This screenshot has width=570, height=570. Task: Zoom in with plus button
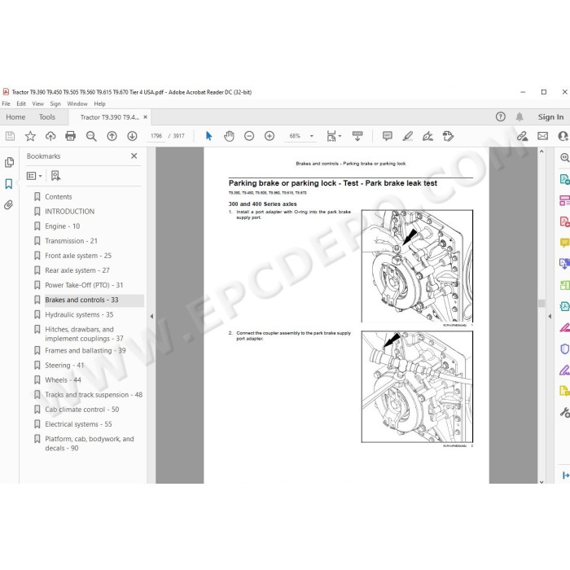[x=270, y=136]
